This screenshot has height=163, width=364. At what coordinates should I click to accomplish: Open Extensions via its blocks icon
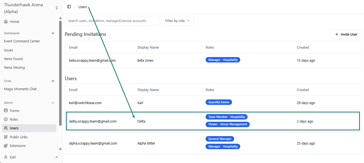(6, 146)
